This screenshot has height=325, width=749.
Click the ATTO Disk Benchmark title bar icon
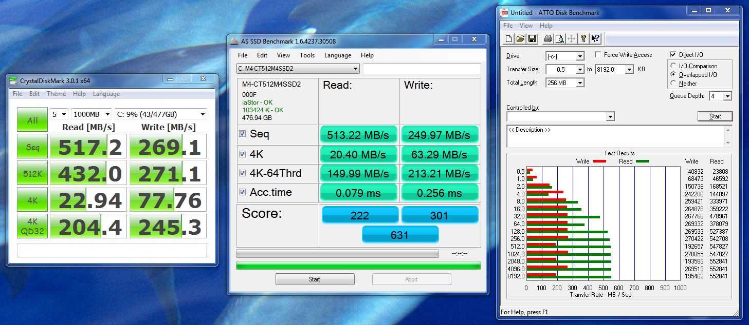504,12
